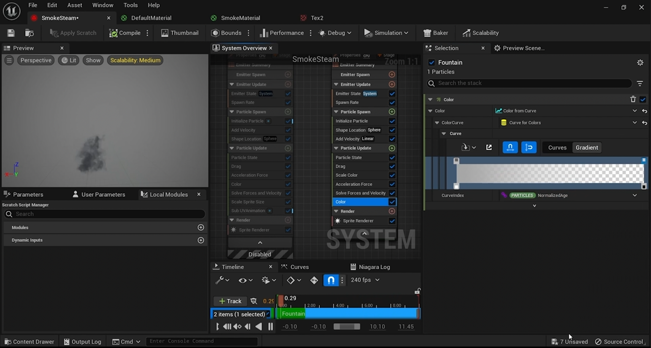
Task: Toggle Bounds display in toolbar
Action: point(226,33)
